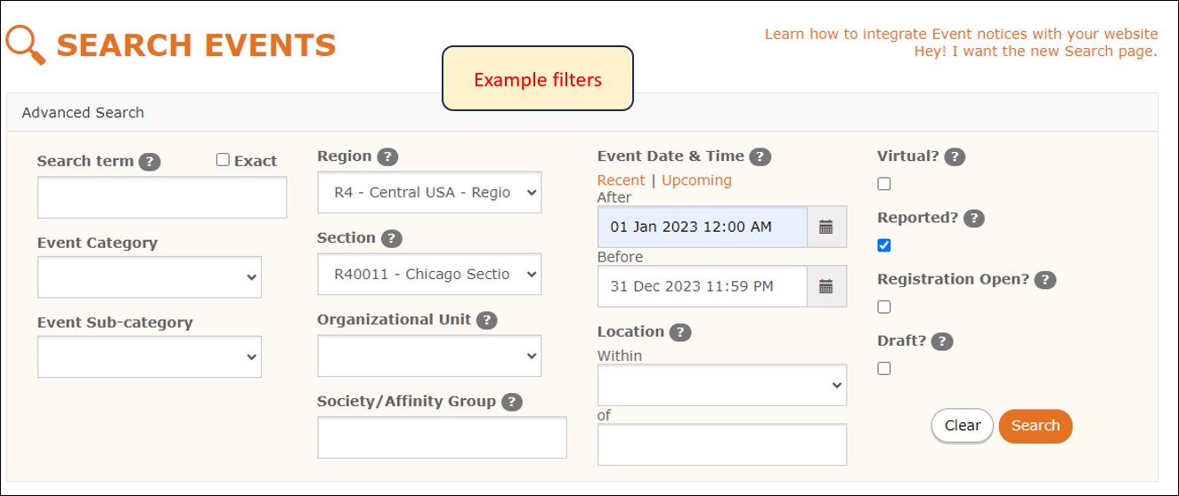The image size is (1179, 496).
Task: Uncheck the Reported? checkbox
Action: [883, 245]
